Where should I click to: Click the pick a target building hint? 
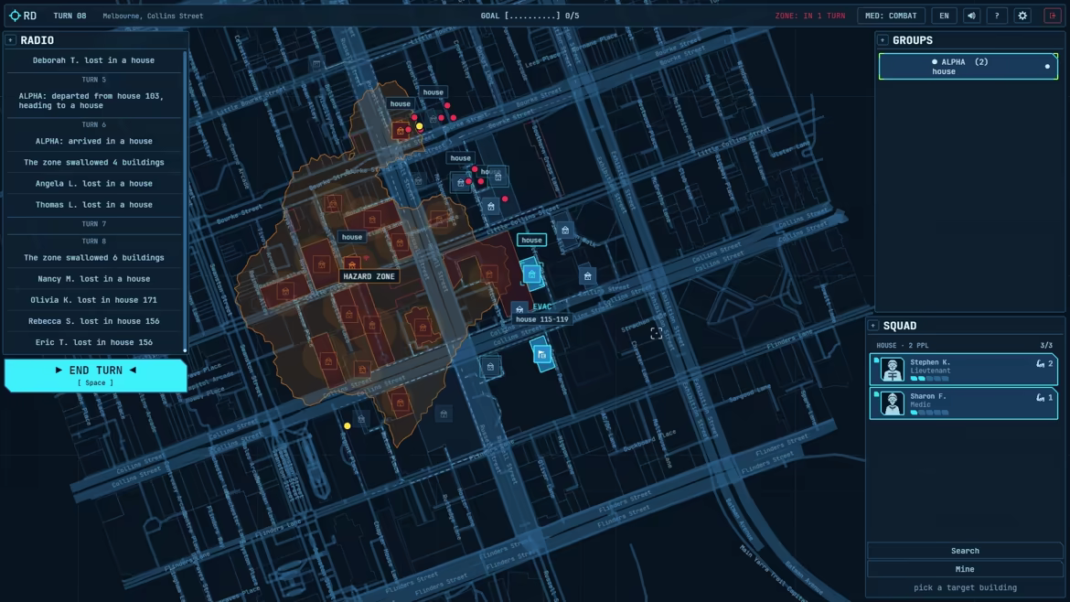click(x=965, y=587)
